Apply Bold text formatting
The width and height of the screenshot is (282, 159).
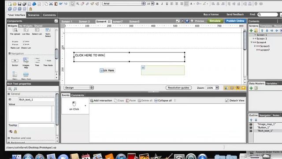[157, 4]
